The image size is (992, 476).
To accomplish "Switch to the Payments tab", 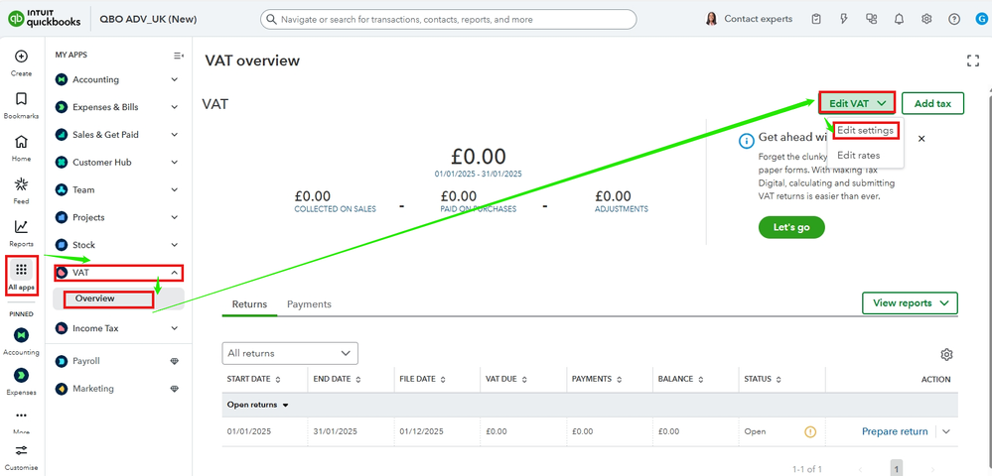I will click(x=309, y=304).
